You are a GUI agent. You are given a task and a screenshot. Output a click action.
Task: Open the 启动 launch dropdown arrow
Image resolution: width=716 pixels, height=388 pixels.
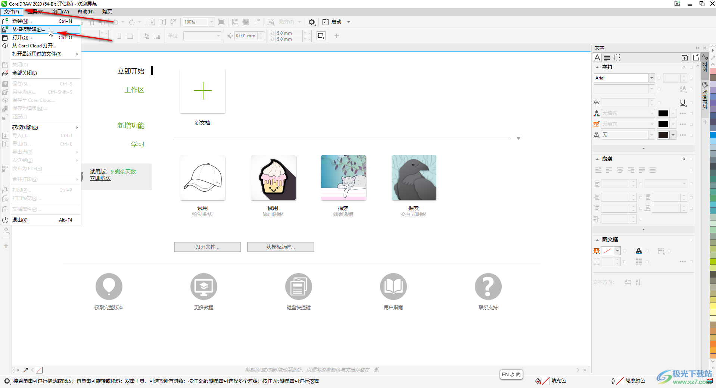(349, 22)
